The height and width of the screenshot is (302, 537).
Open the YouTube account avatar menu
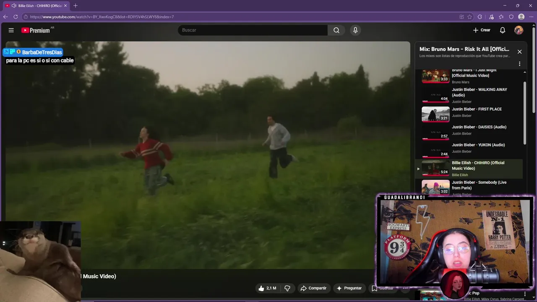tap(519, 30)
